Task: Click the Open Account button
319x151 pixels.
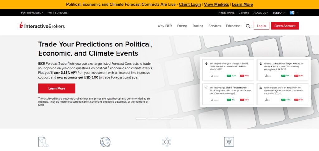Action: click(x=285, y=26)
